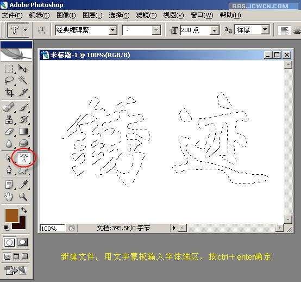Switch to Quick Mask mode
Screen dimensions: 301x282
pos(23,242)
